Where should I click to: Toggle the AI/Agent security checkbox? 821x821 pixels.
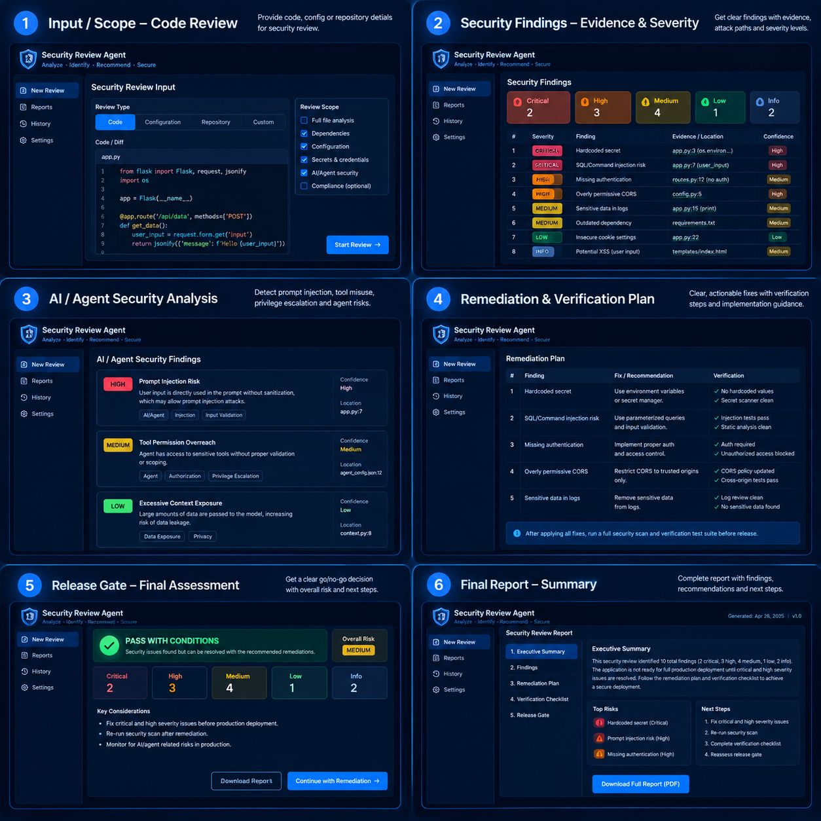pos(304,173)
